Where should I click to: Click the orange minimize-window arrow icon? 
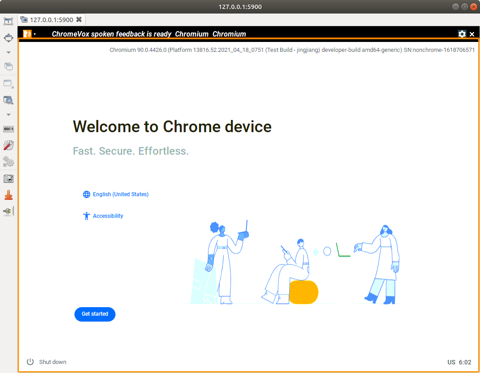tap(8, 195)
